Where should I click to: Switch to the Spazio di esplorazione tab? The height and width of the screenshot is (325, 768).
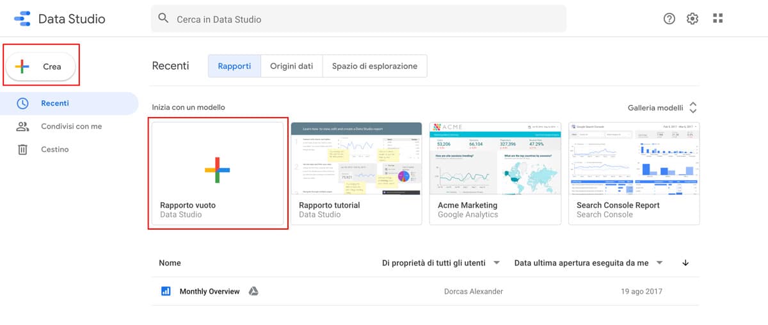(x=374, y=66)
